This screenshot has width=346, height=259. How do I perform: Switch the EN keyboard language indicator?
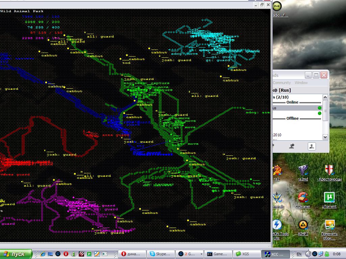[299, 254]
